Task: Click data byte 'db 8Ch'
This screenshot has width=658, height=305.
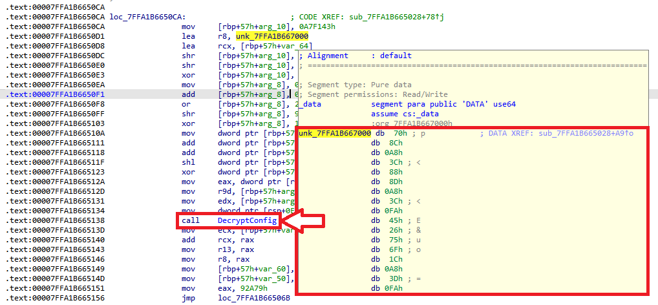Action: coord(388,143)
